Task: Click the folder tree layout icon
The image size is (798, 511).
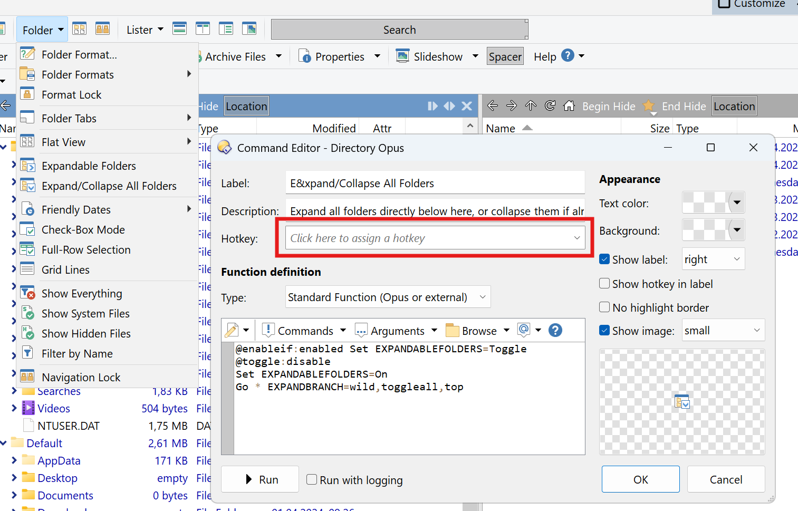Action: [226, 28]
